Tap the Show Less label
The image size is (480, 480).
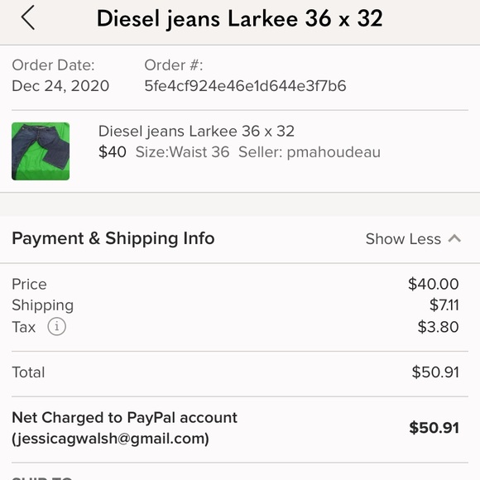click(x=403, y=238)
